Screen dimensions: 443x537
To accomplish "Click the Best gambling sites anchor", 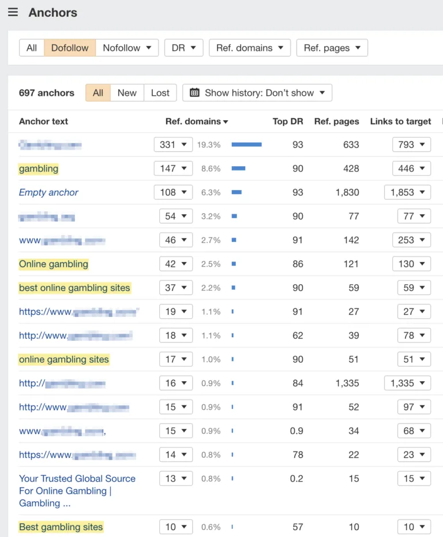I will [x=61, y=527].
